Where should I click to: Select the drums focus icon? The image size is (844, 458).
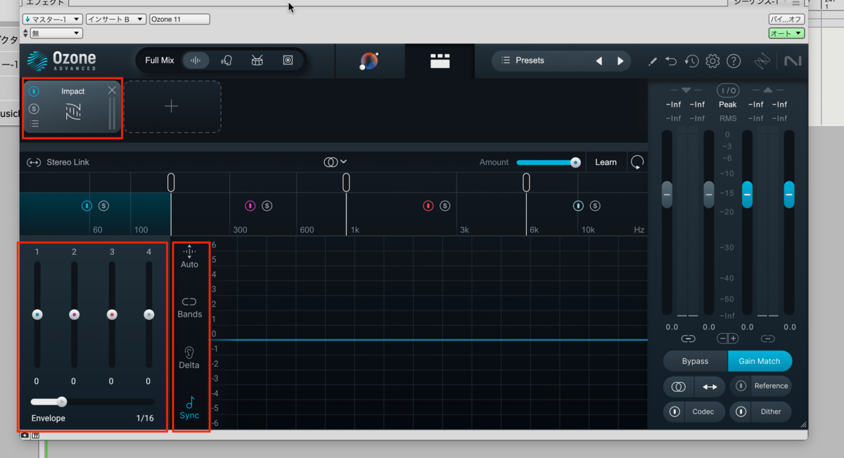point(257,60)
